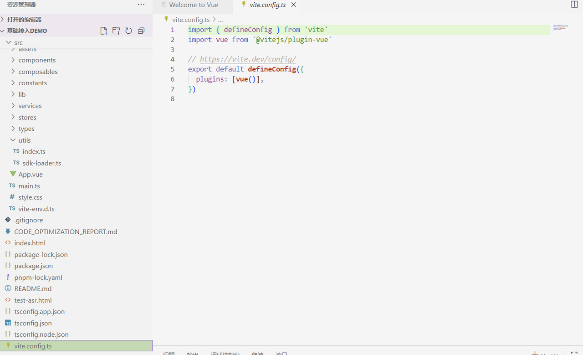Collapse all folders in explorer
The width and height of the screenshot is (583, 355).
click(x=141, y=31)
